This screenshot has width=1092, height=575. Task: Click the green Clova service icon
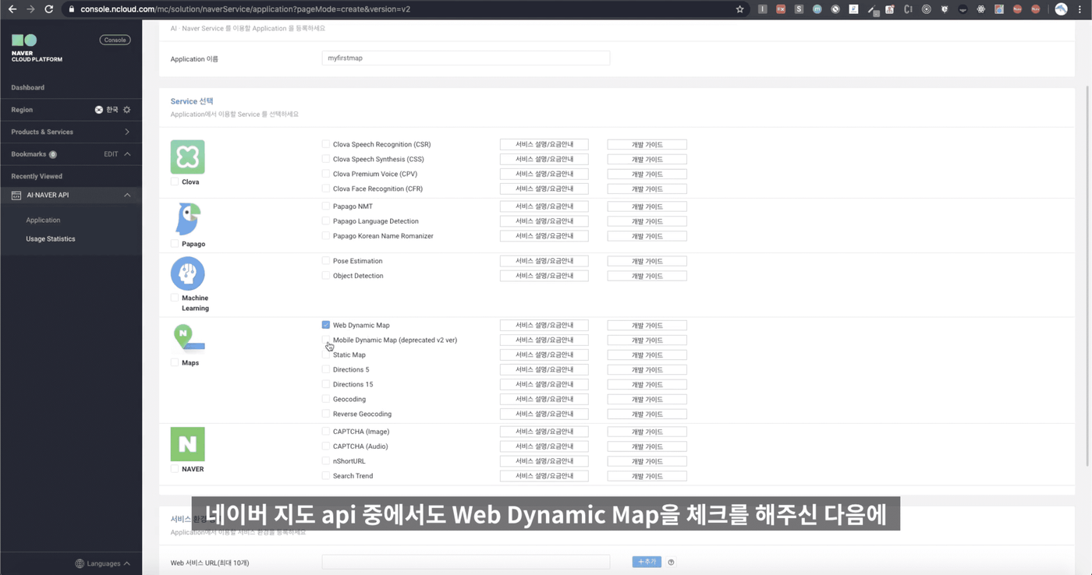[x=187, y=157]
